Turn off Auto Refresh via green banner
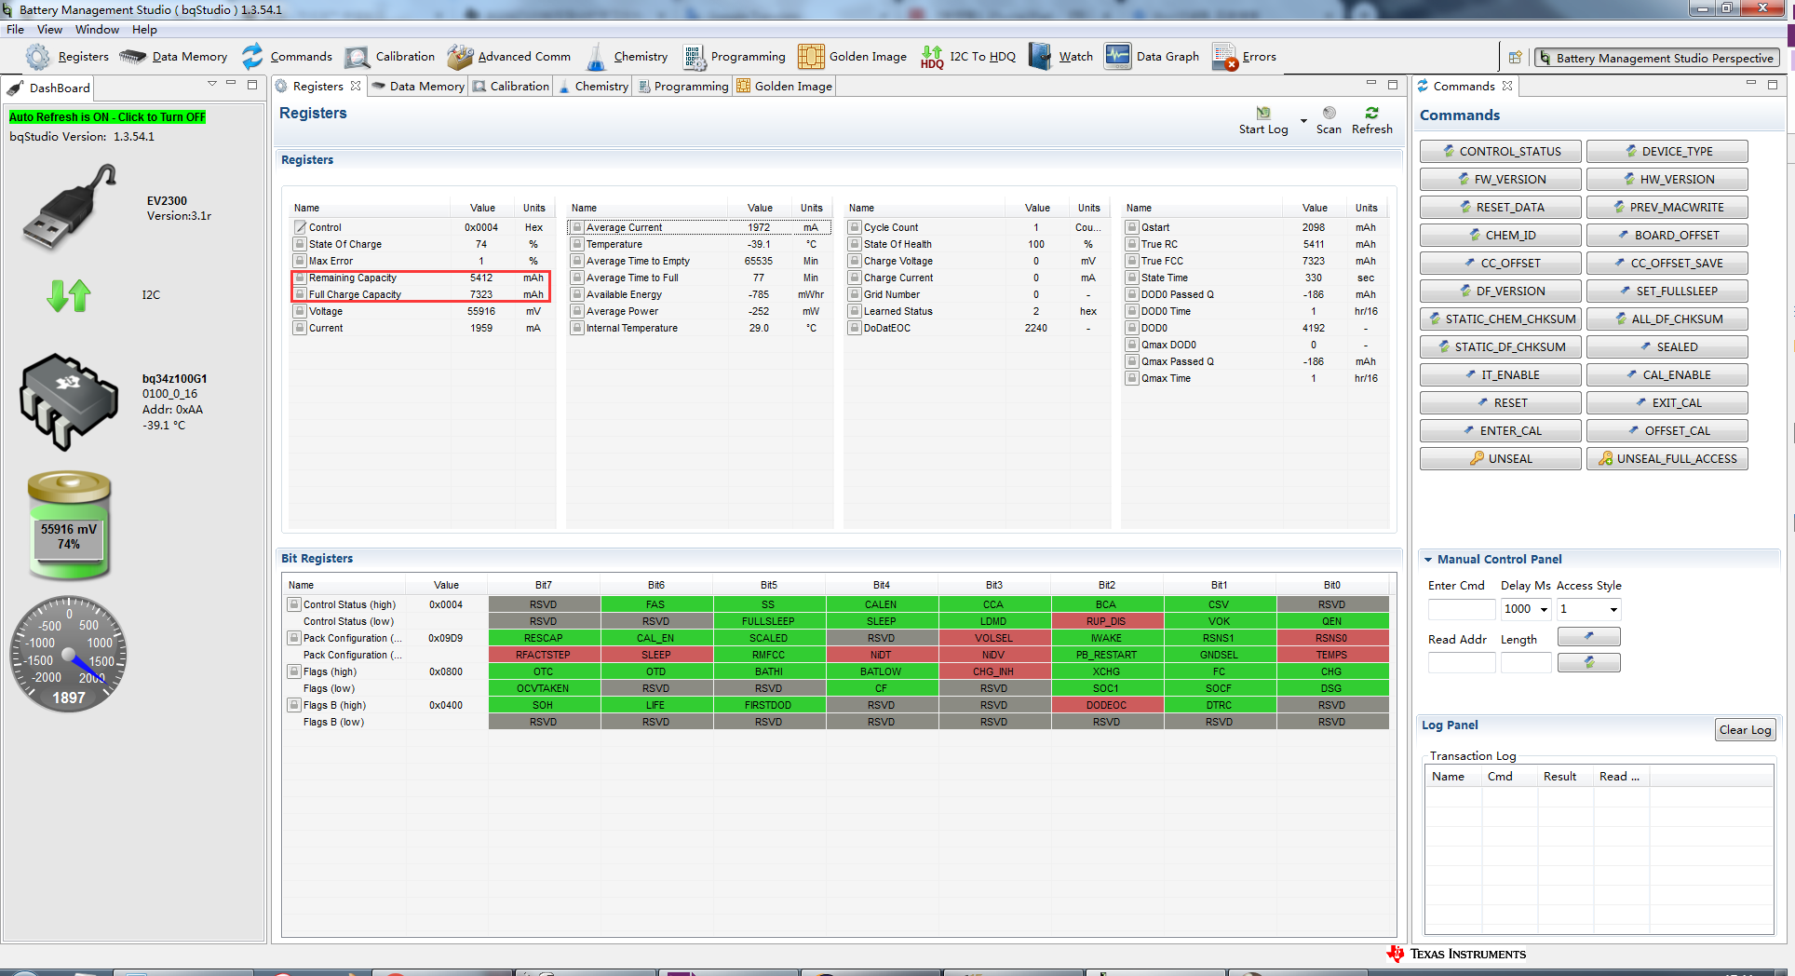This screenshot has width=1795, height=976. point(107,117)
